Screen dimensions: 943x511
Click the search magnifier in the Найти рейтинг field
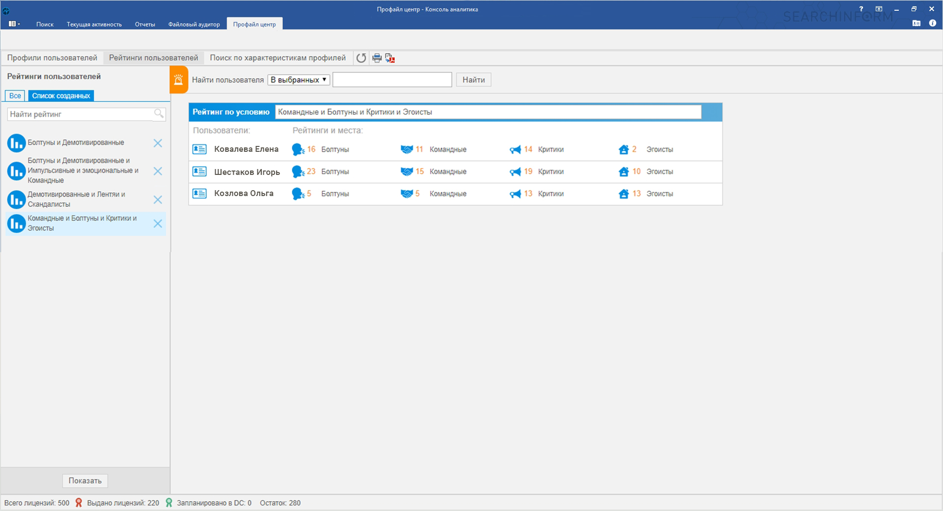[x=159, y=114]
